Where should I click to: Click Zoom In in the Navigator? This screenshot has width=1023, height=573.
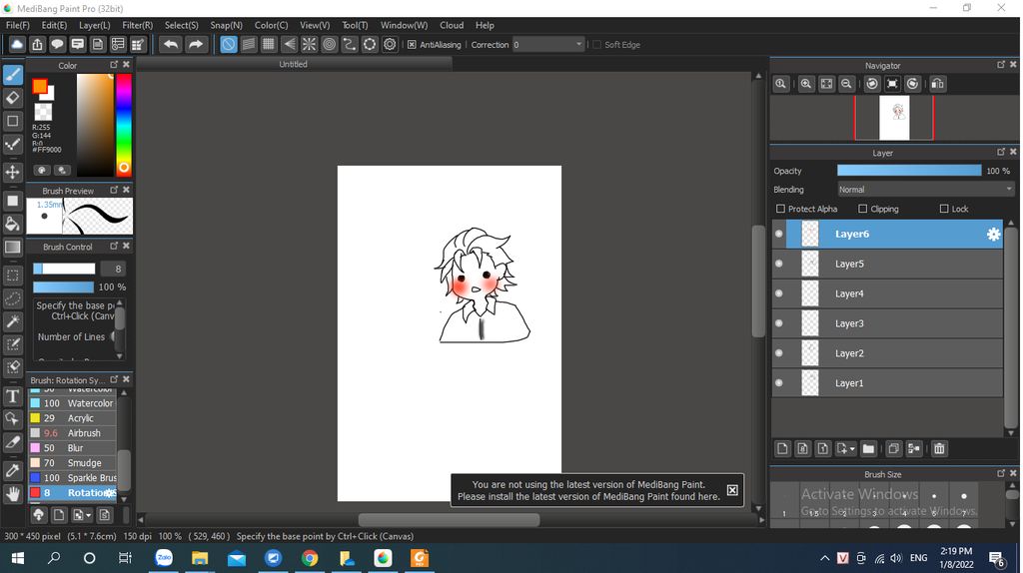click(806, 84)
